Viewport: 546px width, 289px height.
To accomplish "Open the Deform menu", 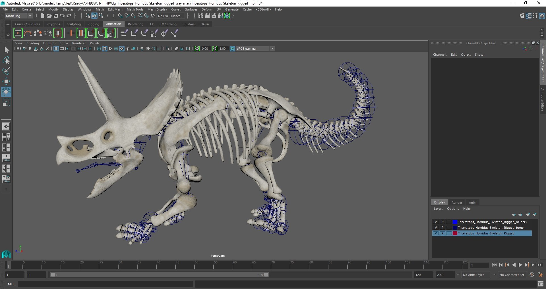I will click(x=207, y=9).
